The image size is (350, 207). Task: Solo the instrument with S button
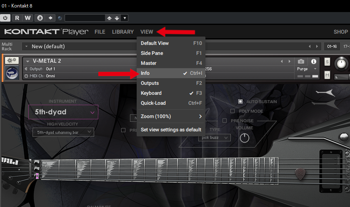pyautogui.click(x=327, y=62)
